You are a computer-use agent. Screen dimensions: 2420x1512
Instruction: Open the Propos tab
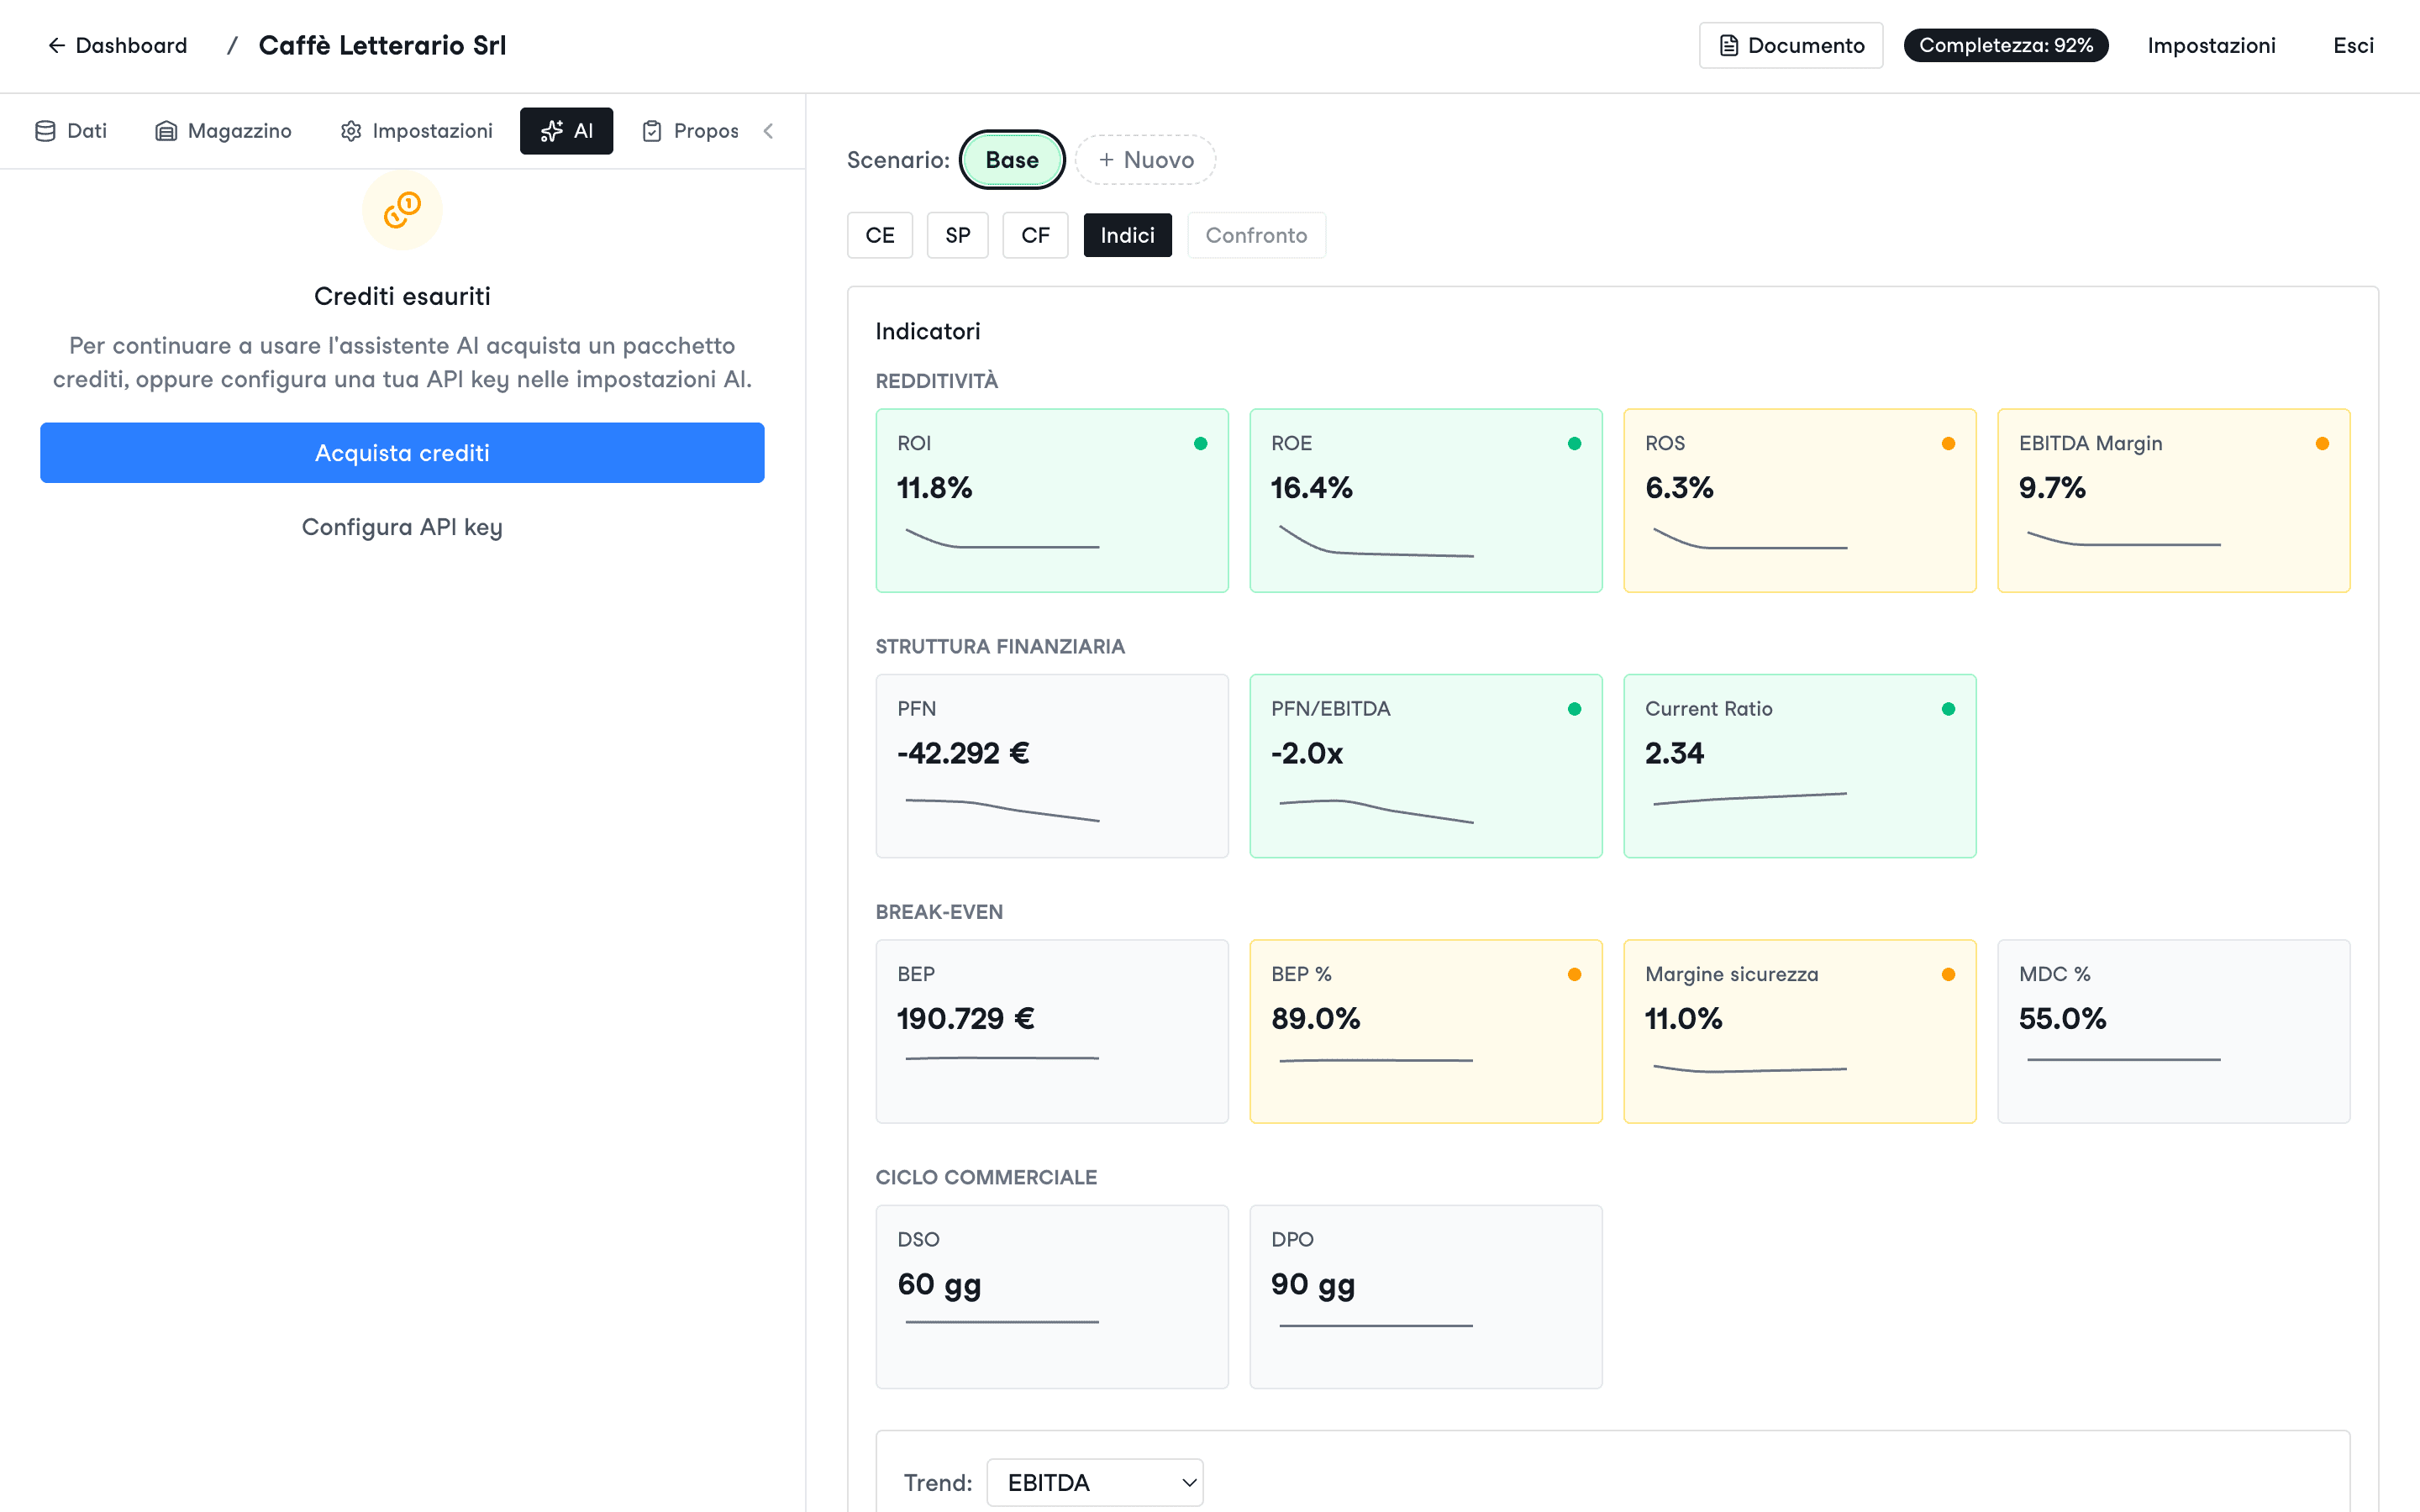click(690, 131)
